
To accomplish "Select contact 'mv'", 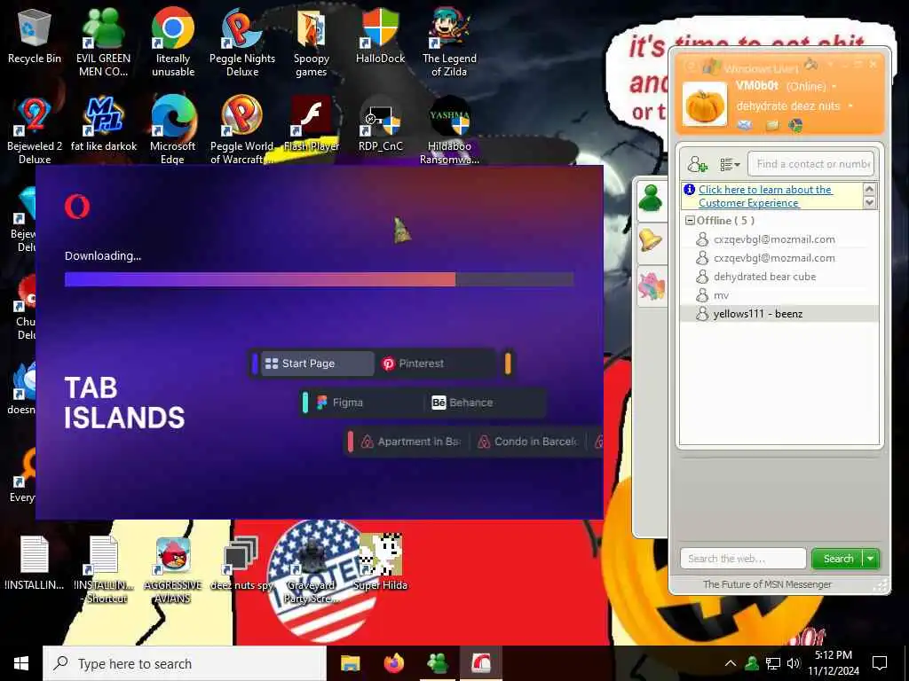I will [x=779, y=295].
